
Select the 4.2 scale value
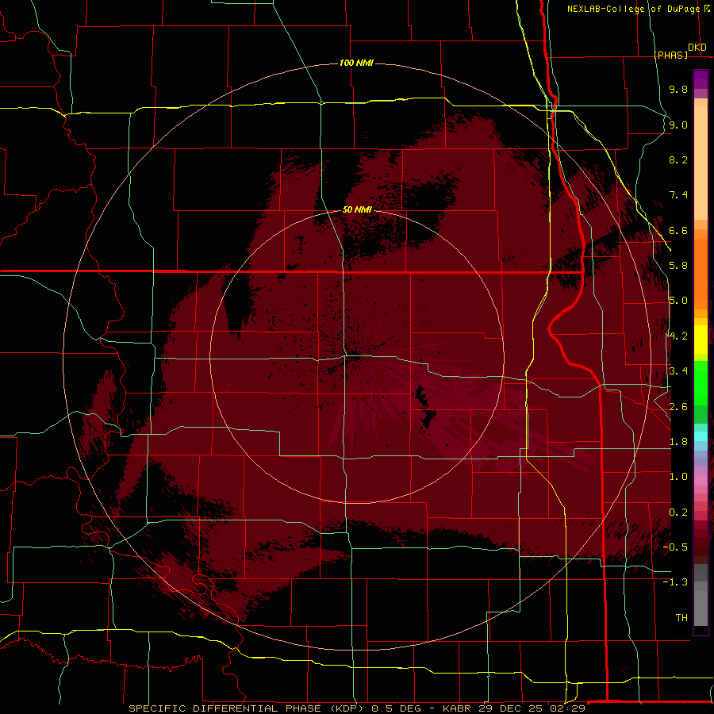click(x=678, y=336)
